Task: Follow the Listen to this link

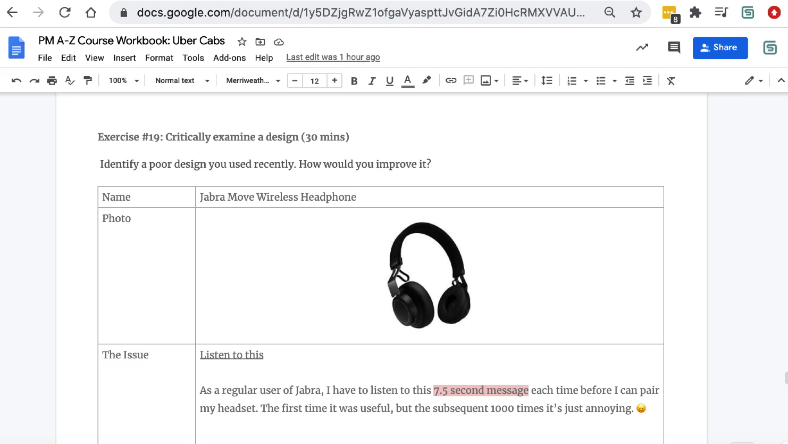Action: pyautogui.click(x=232, y=355)
